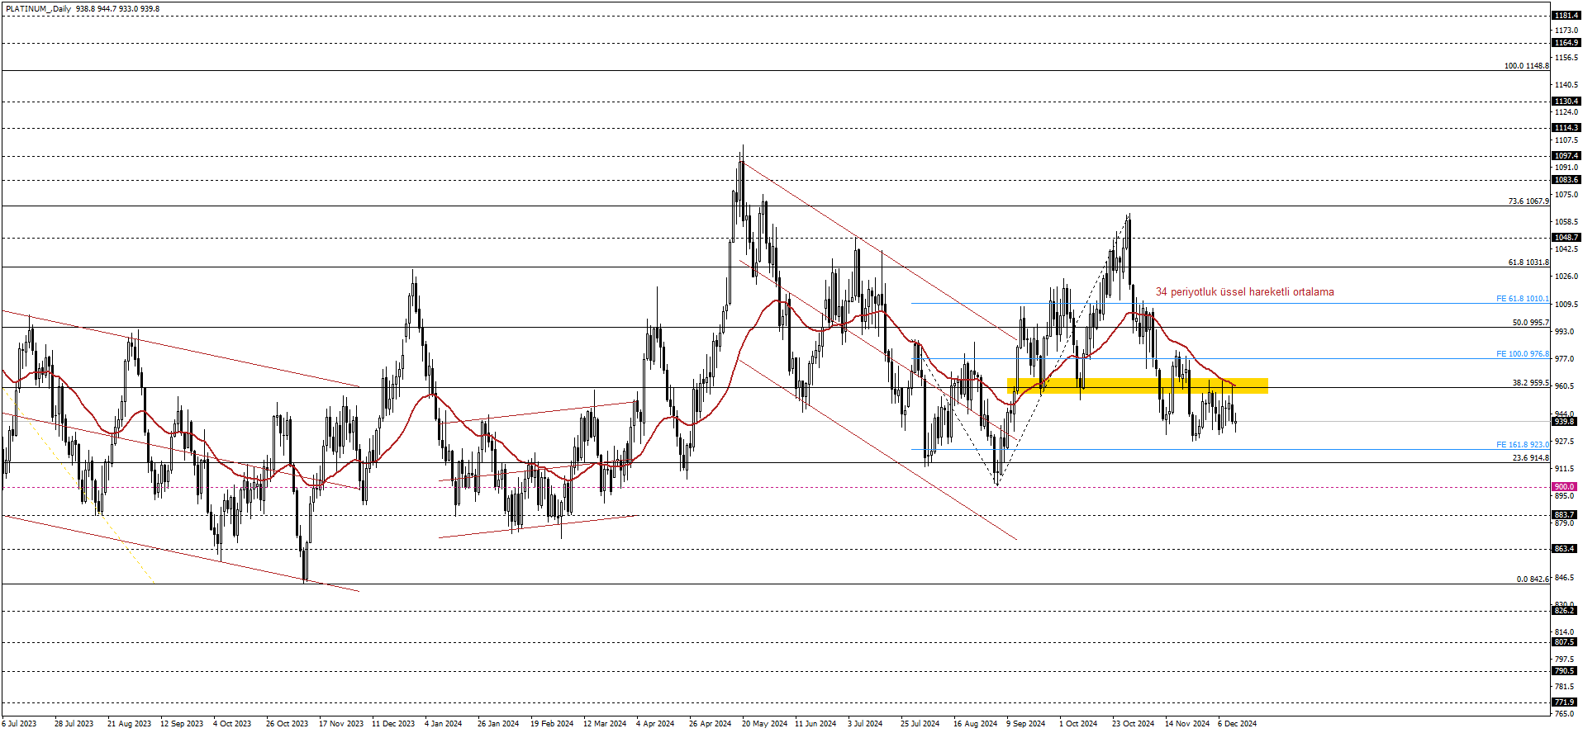The image size is (1583, 733).
Task: Click the 'FE 61.8 1010.1' expansion label
Action: 1523,299
